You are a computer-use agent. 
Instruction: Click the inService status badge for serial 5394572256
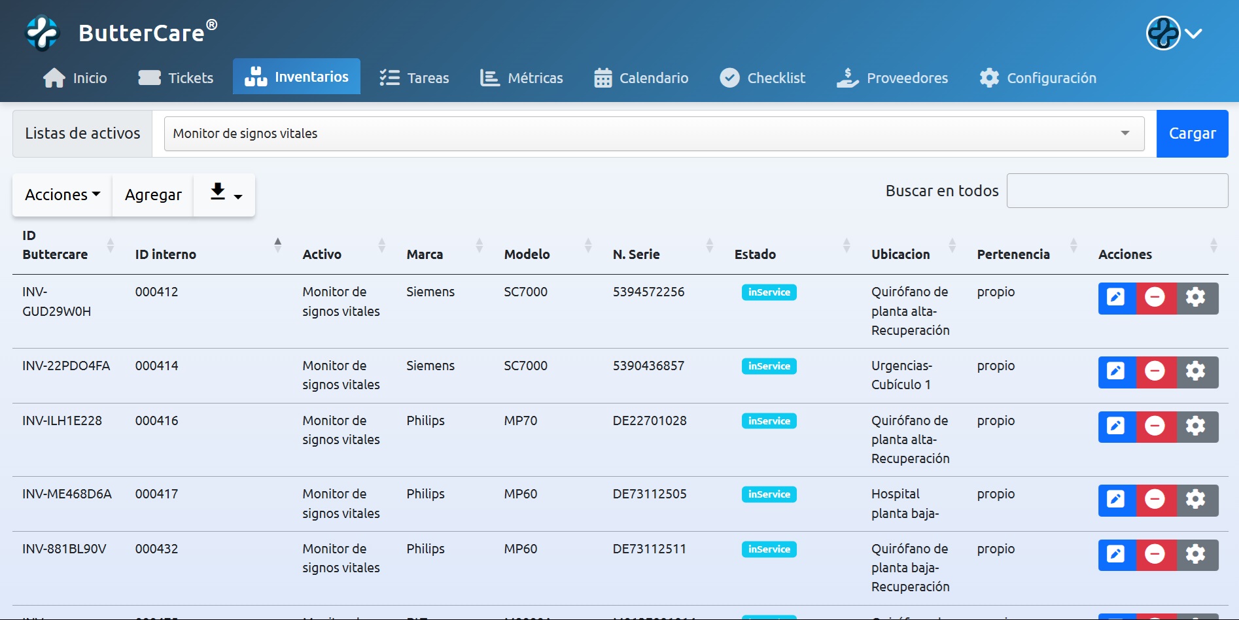tap(769, 292)
